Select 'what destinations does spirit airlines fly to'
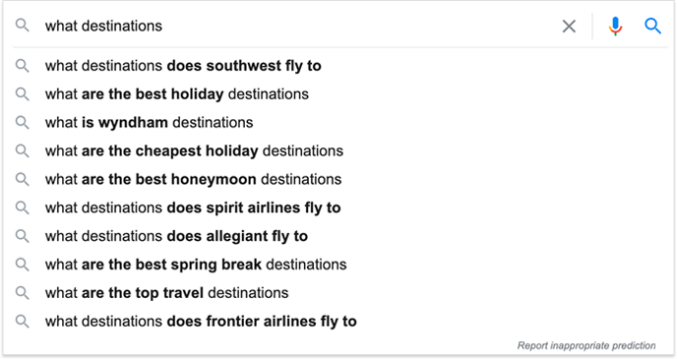Image resolution: width=677 pixels, height=359 pixels. (x=193, y=208)
